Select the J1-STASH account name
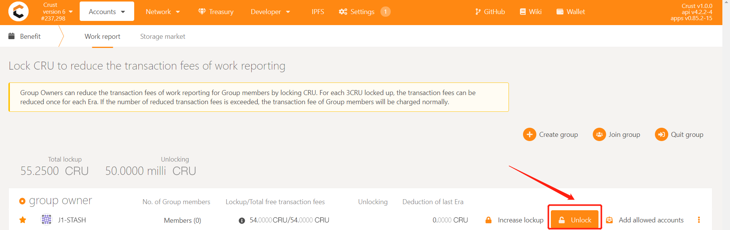The width and height of the screenshot is (730, 230). [x=72, y=220]
